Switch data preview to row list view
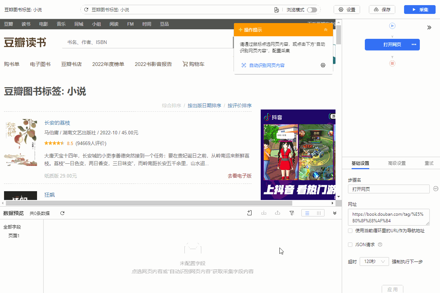This screenshot has height=293, width=440. (x=307, y=213)
